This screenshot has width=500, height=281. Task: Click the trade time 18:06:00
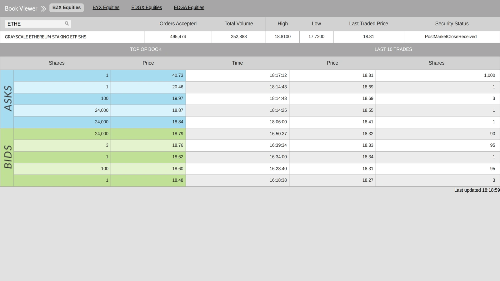tap(278, 122)
